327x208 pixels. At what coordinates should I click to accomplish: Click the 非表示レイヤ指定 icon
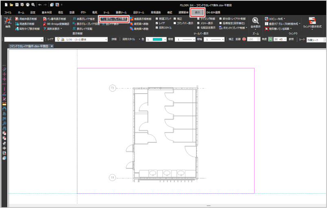click(74, 19)
